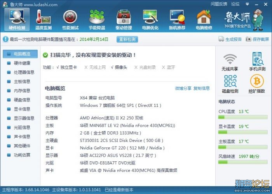The image size is (272, 194).
Task: Click X 蓝牙 feature indicator
Action: [x=168, y=67]
